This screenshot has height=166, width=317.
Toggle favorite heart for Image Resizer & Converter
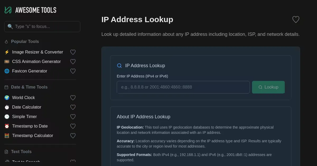point(73,52)
